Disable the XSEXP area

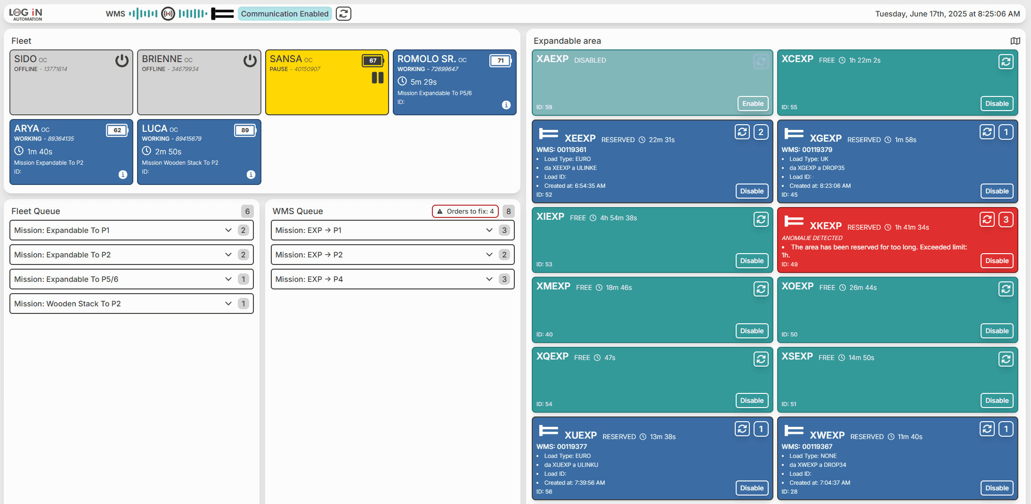click(997, 400)
